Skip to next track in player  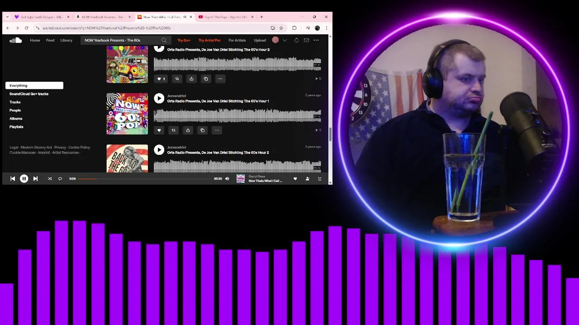point(35,179)
